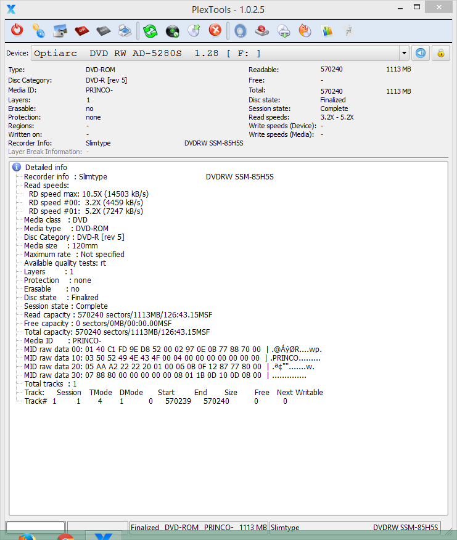The height and width of the screenshot is (540, 457).
Task: Select the Total capacity: 570240 sectors row
Action: [117, 332]
